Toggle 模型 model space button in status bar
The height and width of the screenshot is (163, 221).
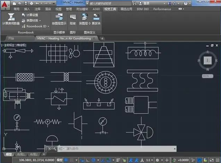pos(60,160)
